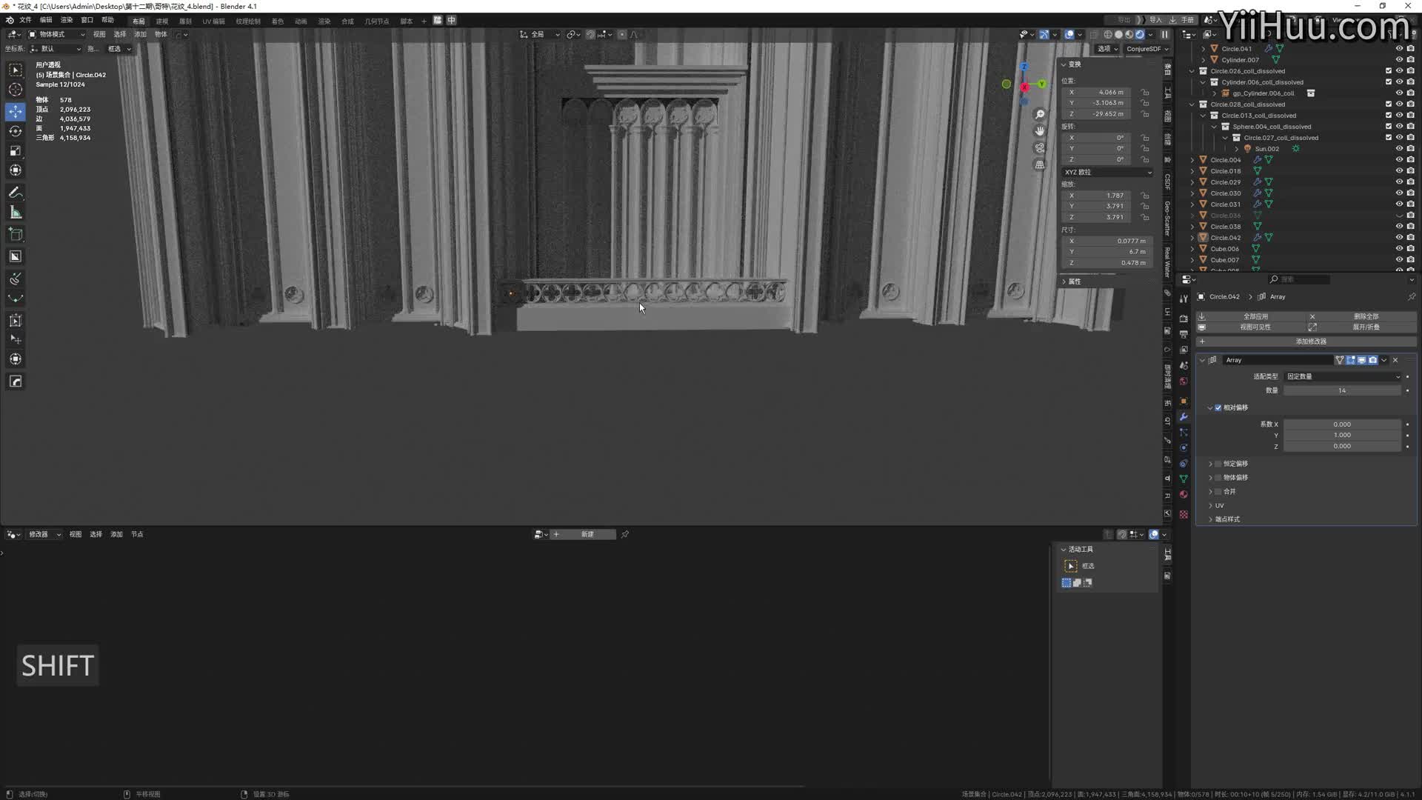Click the 全部应用 button
Viewport: 1422px width, 800px height.
[x=1255, y=316]
